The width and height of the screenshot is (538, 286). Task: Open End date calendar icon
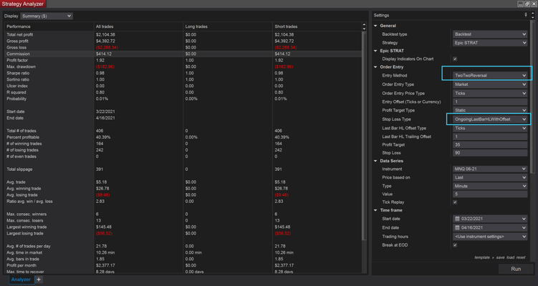click(x=458, y=227)
